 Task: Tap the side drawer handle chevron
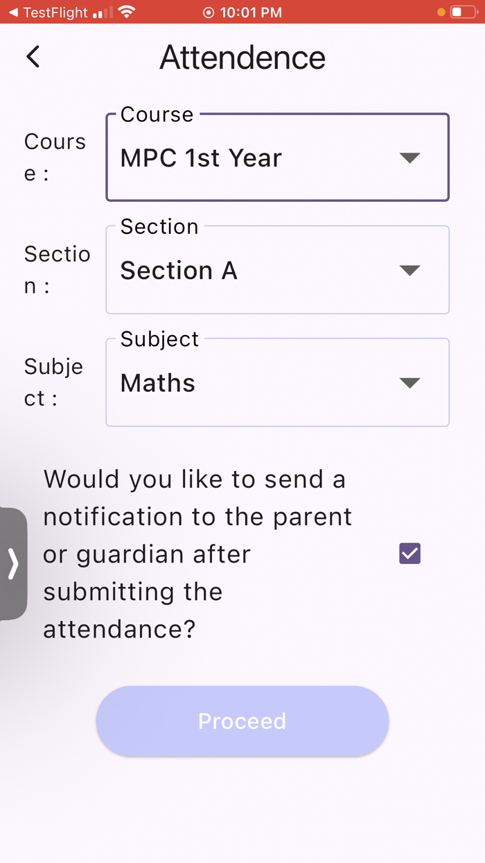[x=12, y=564]
